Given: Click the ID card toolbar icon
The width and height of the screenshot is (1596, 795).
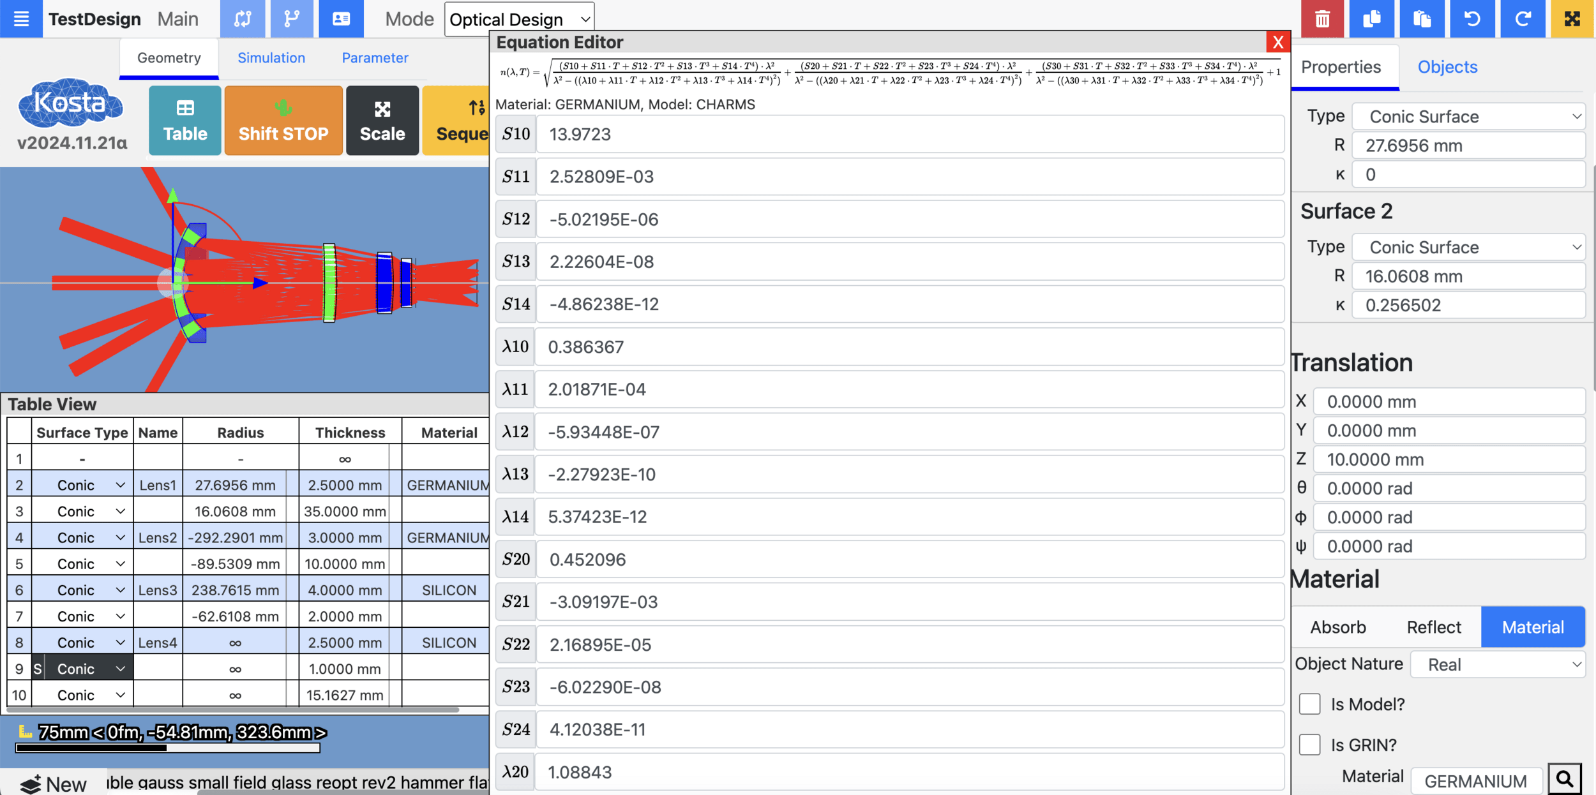Looking at the screenshot, I should click(342, 19).
